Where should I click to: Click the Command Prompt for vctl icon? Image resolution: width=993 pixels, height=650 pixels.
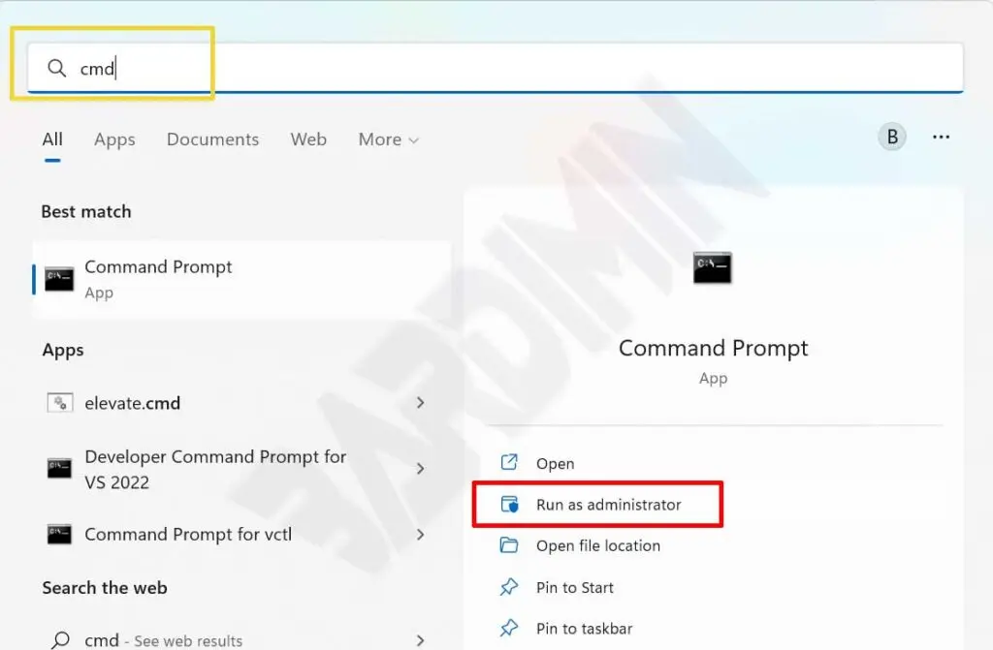pos(59,534)
